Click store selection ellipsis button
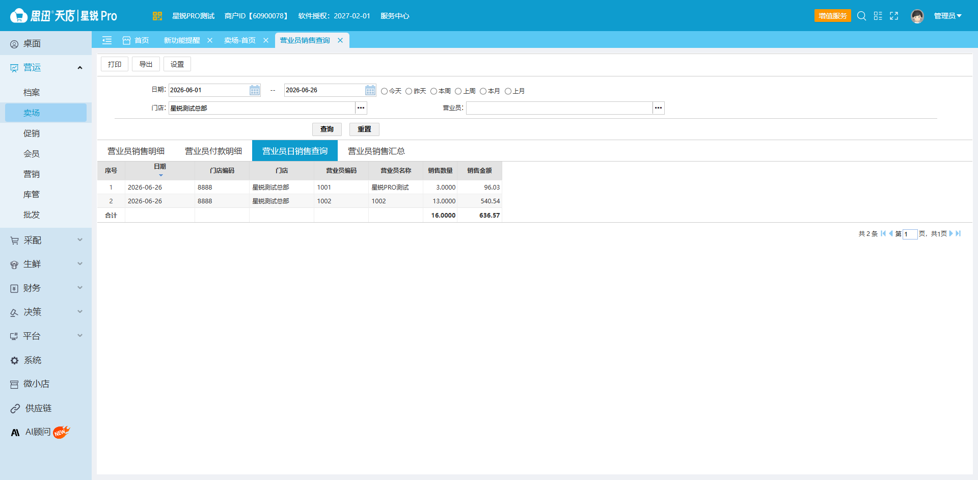 coord(361,108)
